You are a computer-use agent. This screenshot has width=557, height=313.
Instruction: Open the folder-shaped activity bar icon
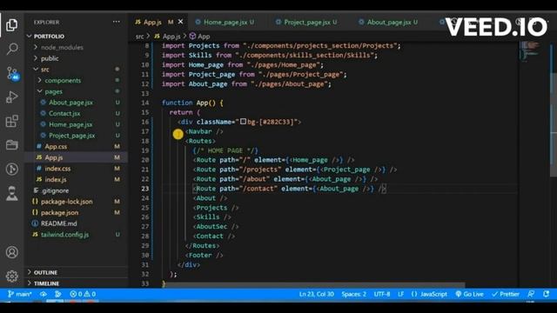pos(11,145)
